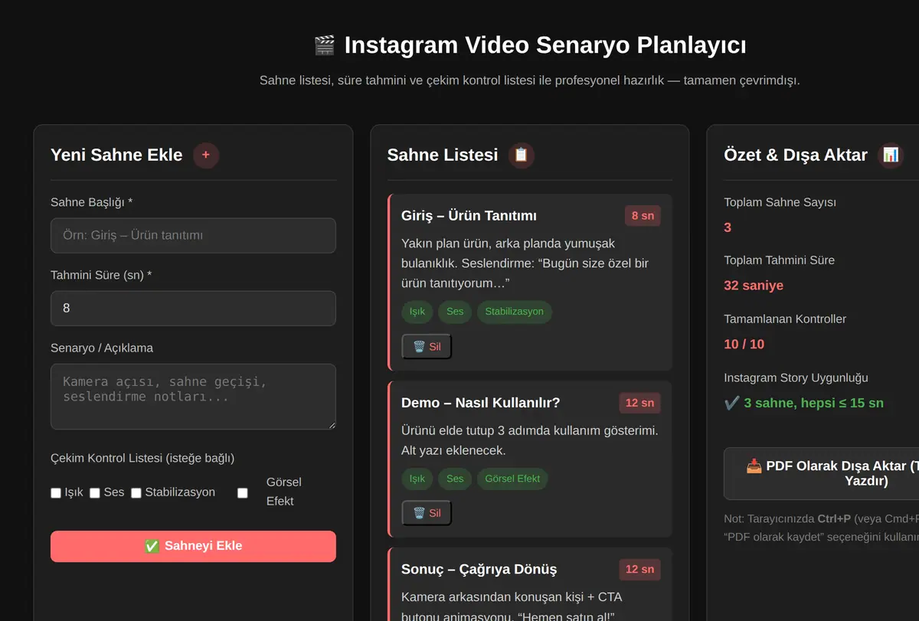Click the Toplam Sahne Sayısı value 3

click(728, 227)
